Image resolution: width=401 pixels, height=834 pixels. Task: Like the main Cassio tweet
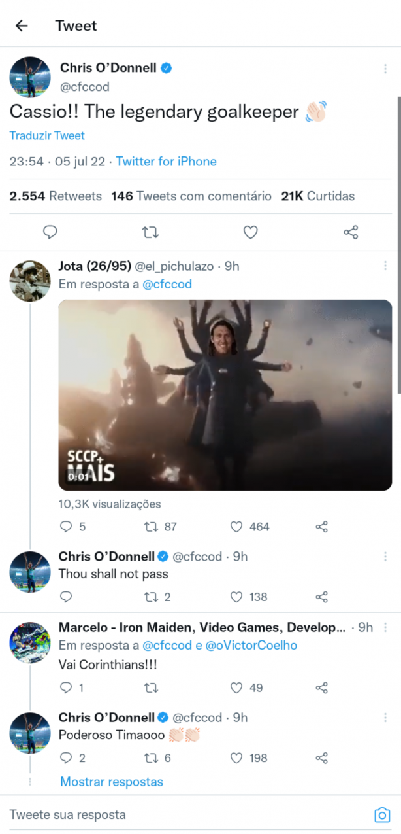250,232
